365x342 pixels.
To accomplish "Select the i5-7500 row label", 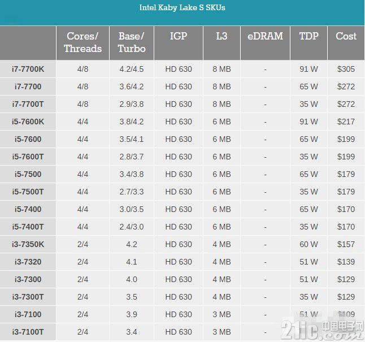I will tap(28, 174).
